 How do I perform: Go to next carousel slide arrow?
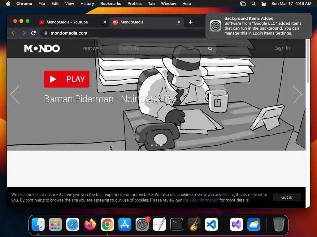click(x=297, y=94)
